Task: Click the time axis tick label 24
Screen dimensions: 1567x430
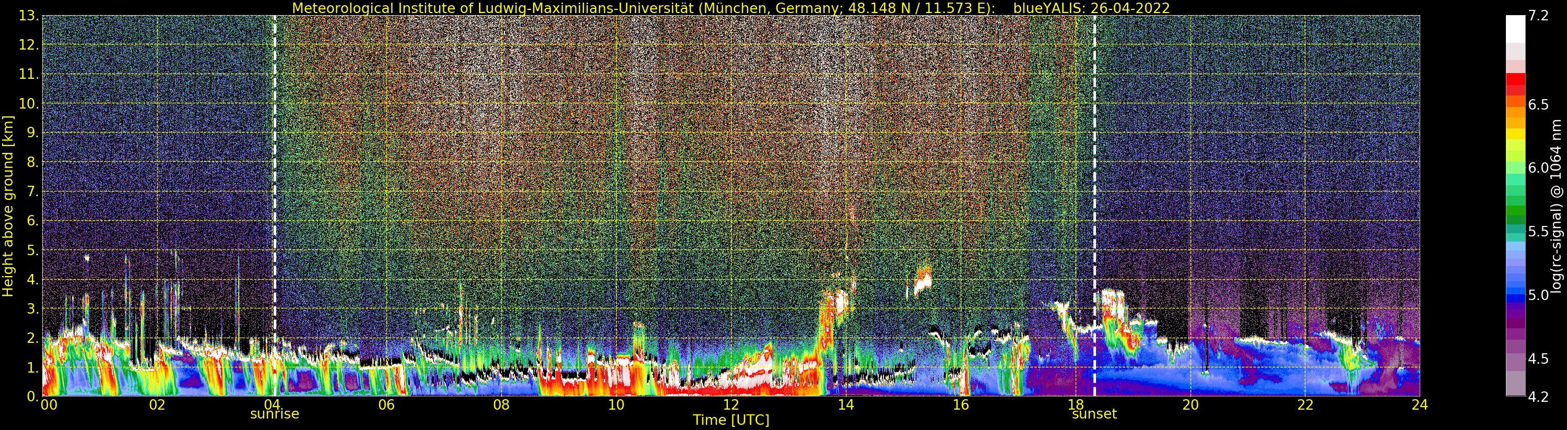Action: pyautogui.click(x=1420, y=405)
